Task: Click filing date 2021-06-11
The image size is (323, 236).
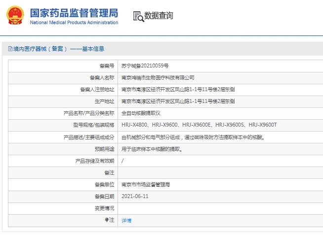Action: point(135,196)
